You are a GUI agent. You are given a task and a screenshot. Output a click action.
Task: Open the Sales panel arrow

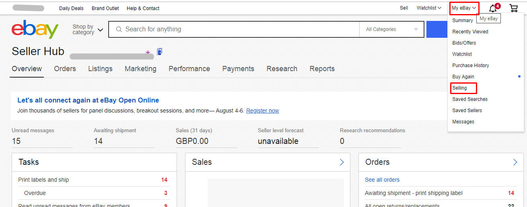click(342, 162)
